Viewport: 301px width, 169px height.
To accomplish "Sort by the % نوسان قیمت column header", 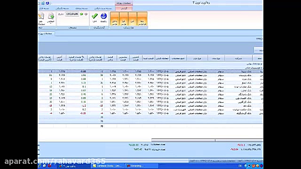I will click(76, 58).
